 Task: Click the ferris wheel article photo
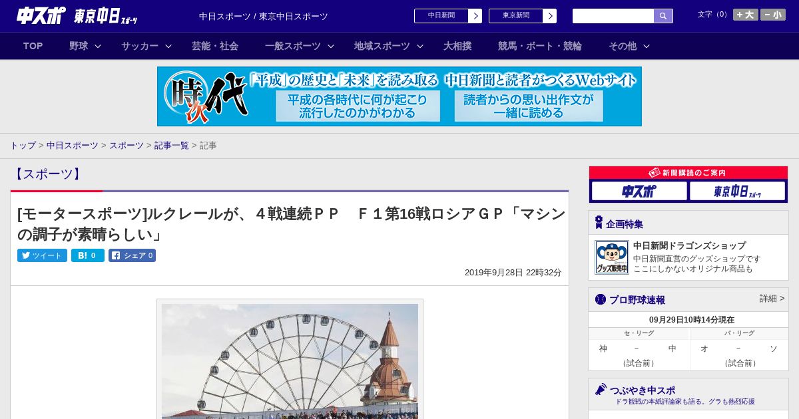(x=290, y=361)
